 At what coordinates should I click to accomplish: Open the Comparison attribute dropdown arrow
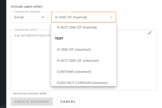pyautogui.click(x=43, y=17)
